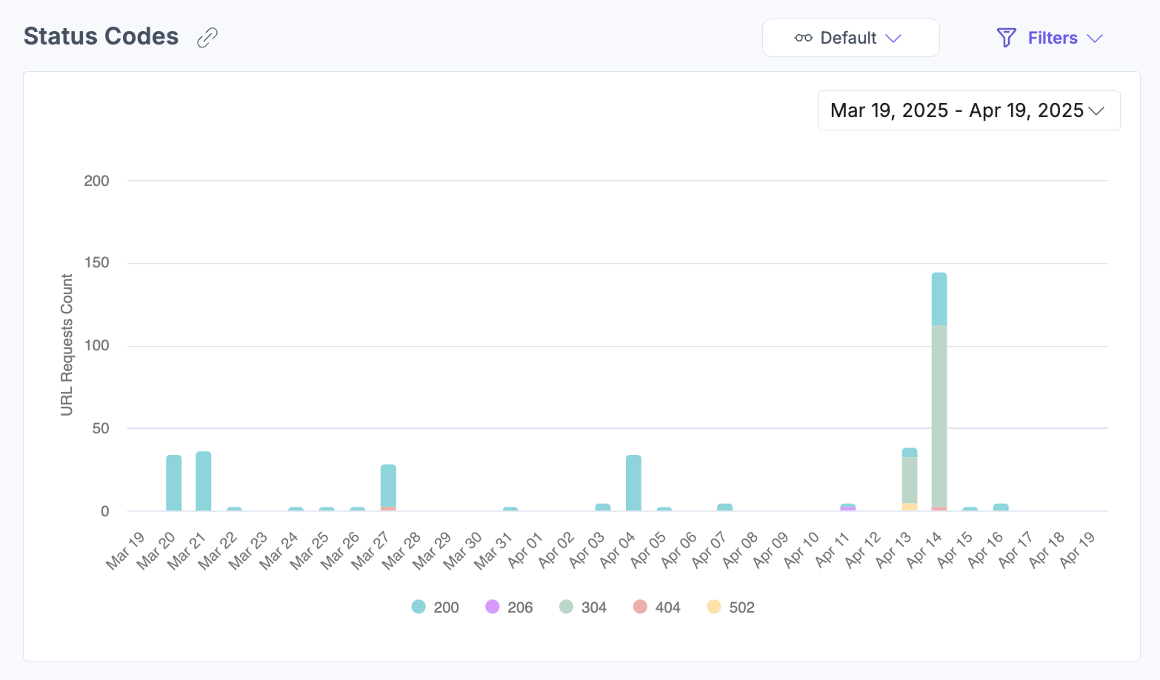The width and height of the screenshot is (1160, 680).
Task: Click the green 304 segment of Apr 13 bar
Action: (x=910, y=480)
